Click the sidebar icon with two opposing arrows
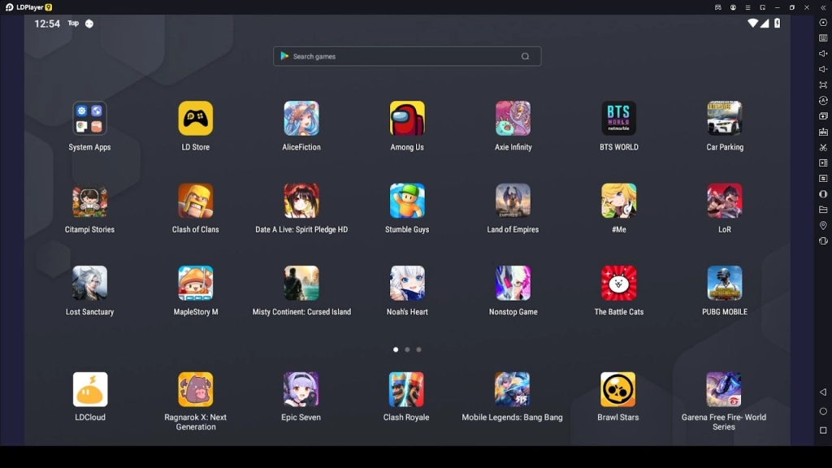Screen dimensions: 832x468 (823, 179)
